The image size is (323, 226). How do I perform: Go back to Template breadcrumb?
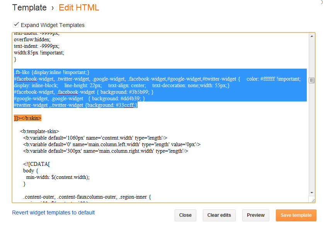(29, 7)
